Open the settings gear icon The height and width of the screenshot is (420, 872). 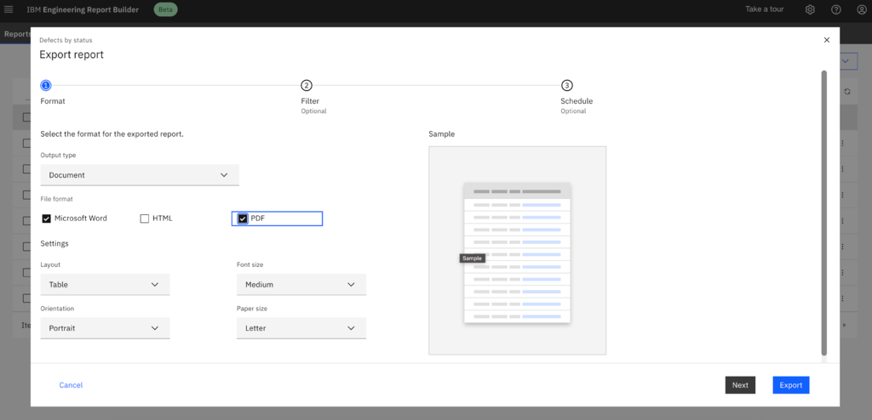810,9
